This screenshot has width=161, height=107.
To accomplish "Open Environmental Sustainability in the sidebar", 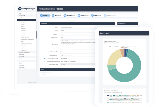I will click(x=27, y=39).
